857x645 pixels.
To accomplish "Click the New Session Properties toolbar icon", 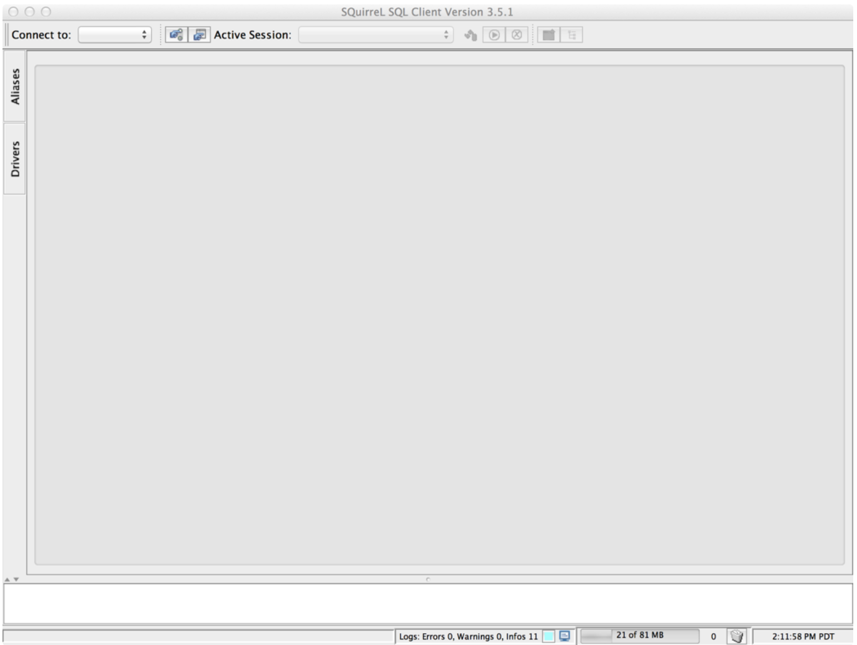I will pos(199,35).
